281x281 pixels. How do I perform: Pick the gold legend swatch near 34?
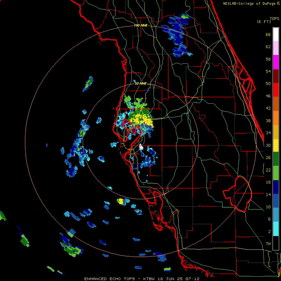[x=276, y=132]
